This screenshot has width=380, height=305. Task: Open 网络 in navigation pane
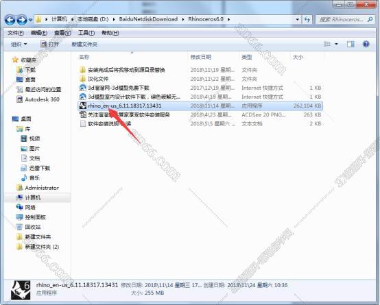click(x=30, y=208)
